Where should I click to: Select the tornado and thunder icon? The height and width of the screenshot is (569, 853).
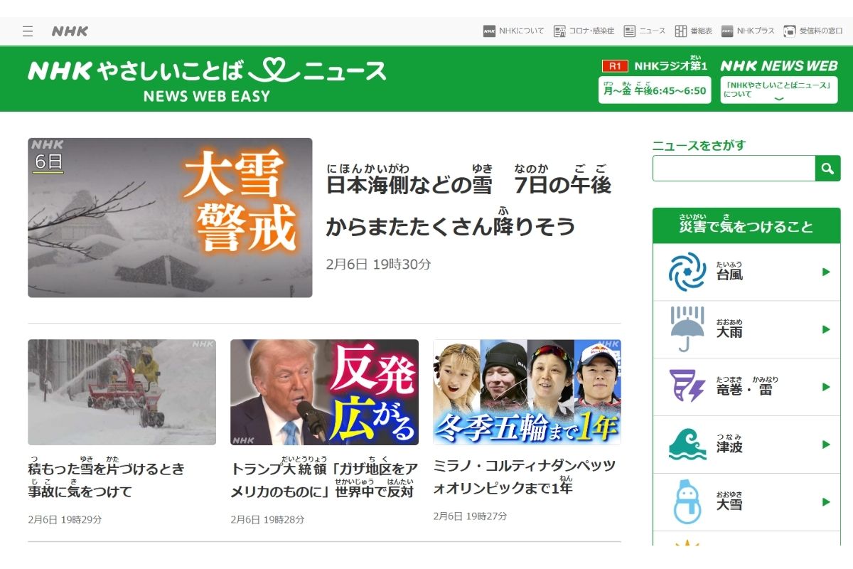(x=687, y=386)
